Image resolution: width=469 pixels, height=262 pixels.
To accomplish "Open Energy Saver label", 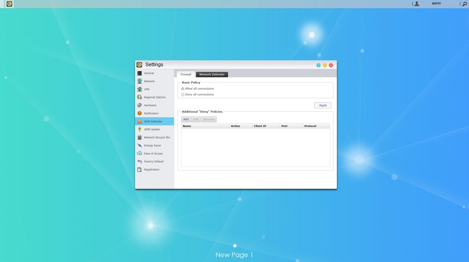I will [x=152, y=145].
